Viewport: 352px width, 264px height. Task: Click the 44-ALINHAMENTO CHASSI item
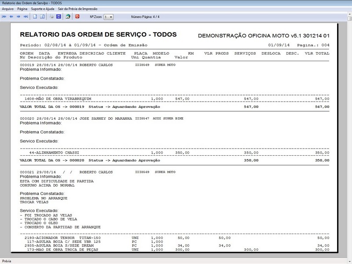click(x=54, y=153)
